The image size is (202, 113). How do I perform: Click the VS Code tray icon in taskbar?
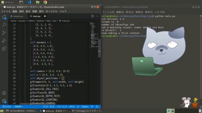point(169,111)
